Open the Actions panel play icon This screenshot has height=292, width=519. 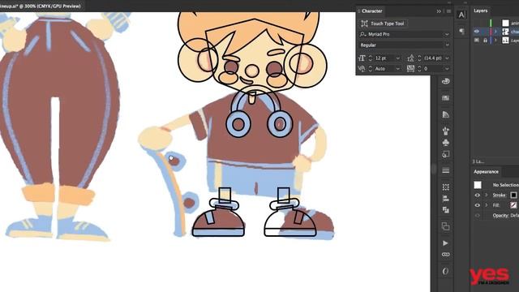pos(445,243)
